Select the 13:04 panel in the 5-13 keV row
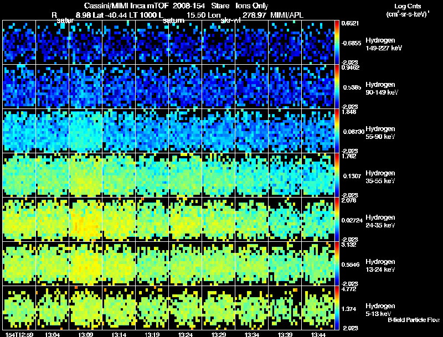This screenshot has height=337, width=443. point(52,308)
